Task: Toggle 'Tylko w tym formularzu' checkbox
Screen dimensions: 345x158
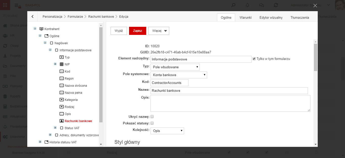Action: point(254,59)
